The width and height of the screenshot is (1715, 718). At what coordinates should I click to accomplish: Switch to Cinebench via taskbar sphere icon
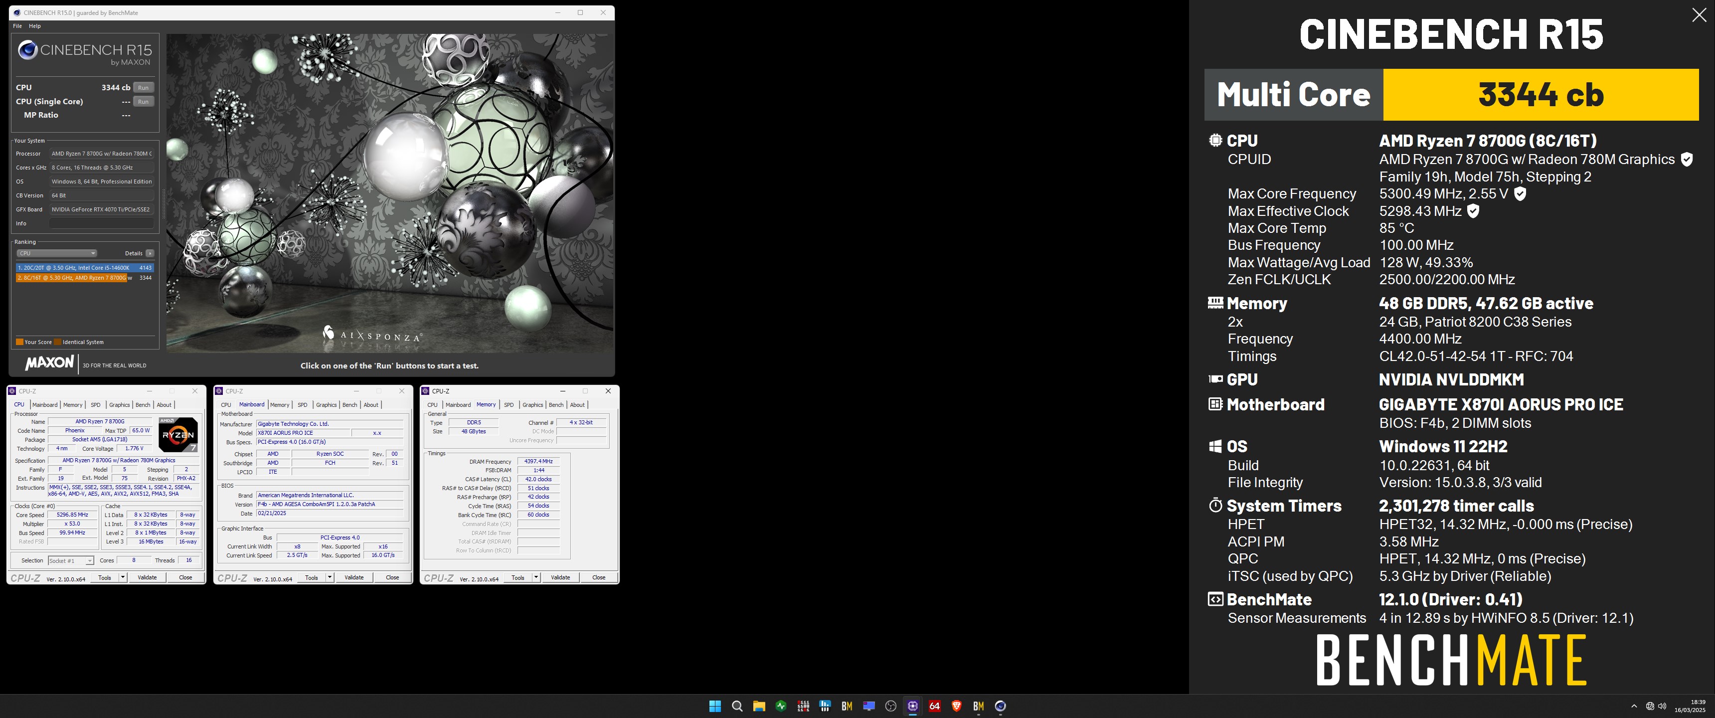point(1000,706)
